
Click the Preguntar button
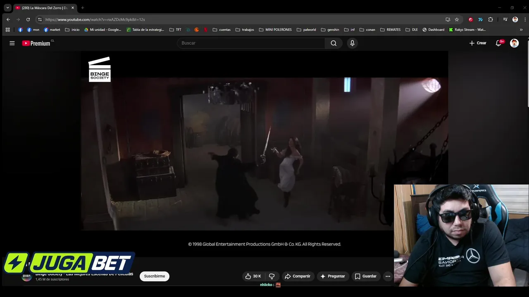[x=333, y=276]
